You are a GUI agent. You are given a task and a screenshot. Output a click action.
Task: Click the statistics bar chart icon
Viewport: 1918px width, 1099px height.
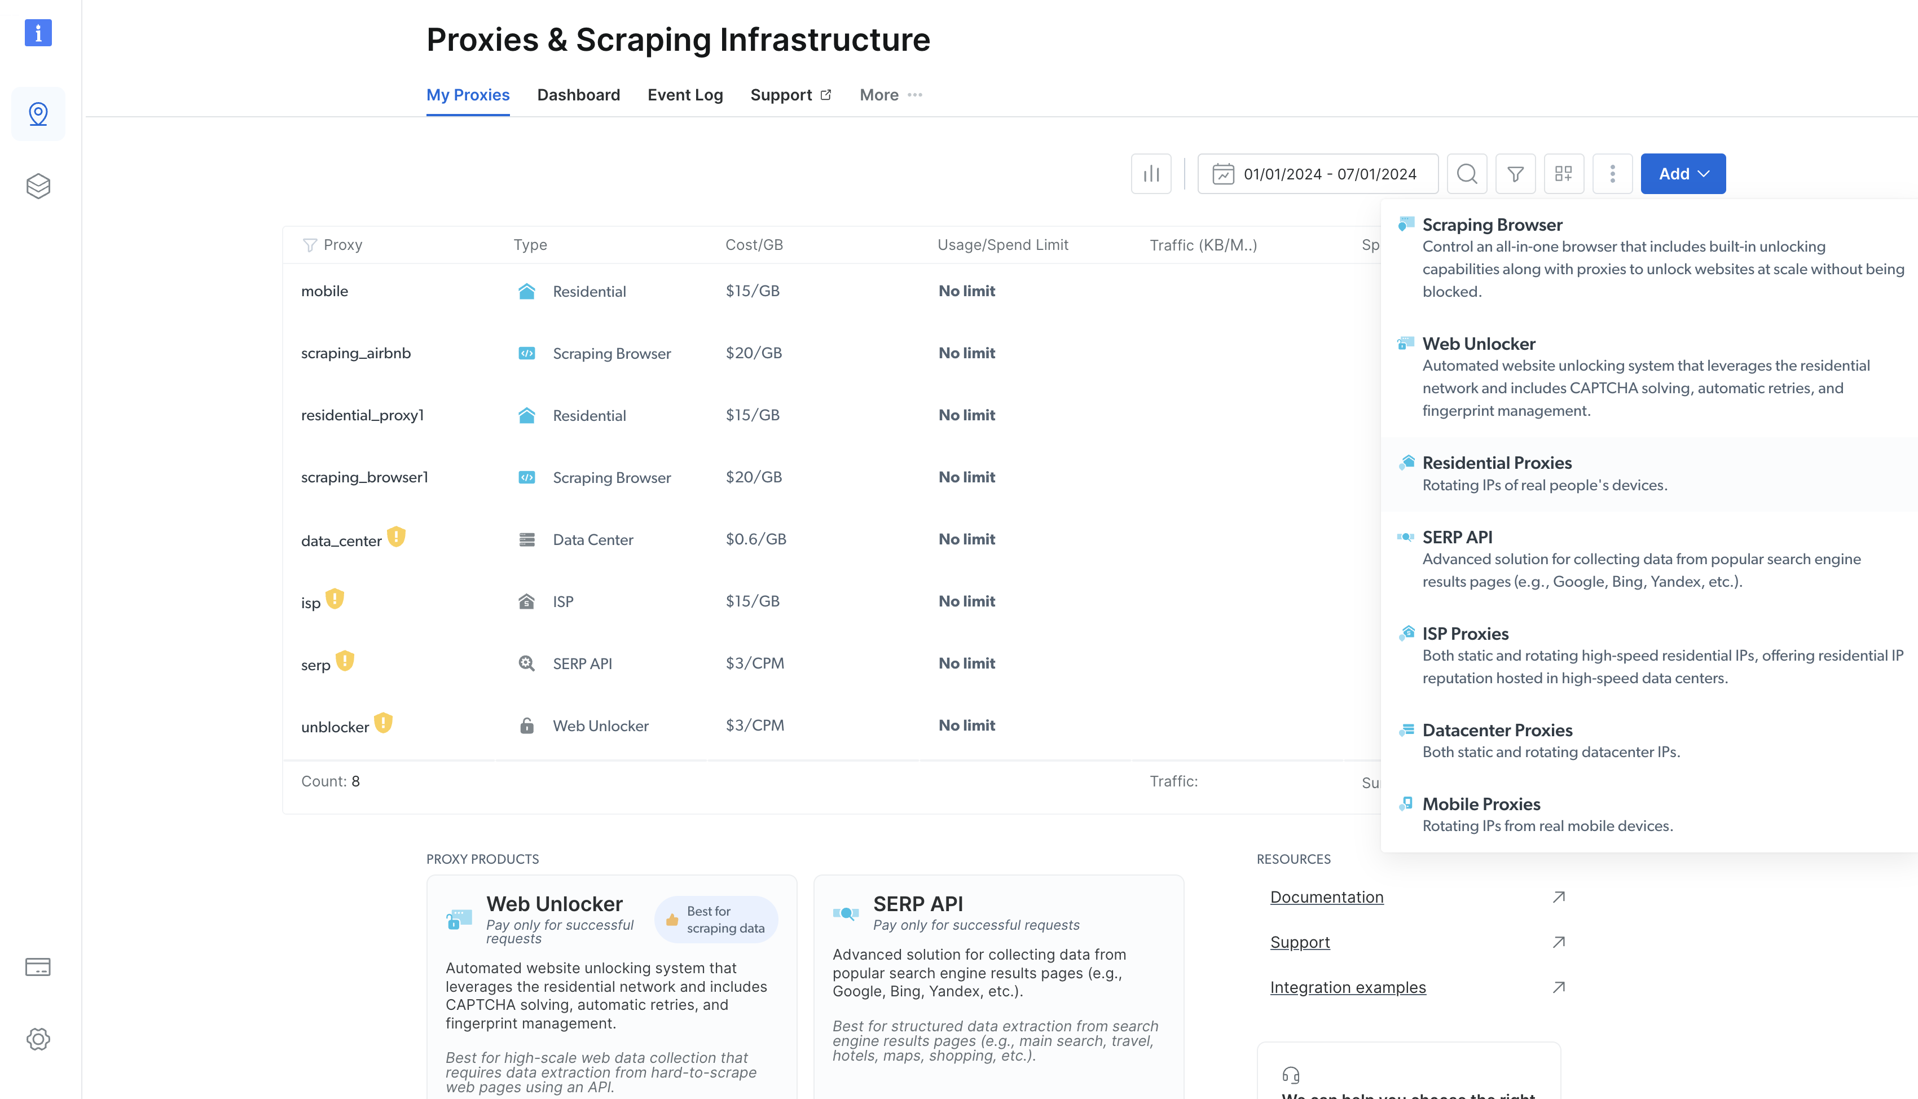click(1151, 174)
